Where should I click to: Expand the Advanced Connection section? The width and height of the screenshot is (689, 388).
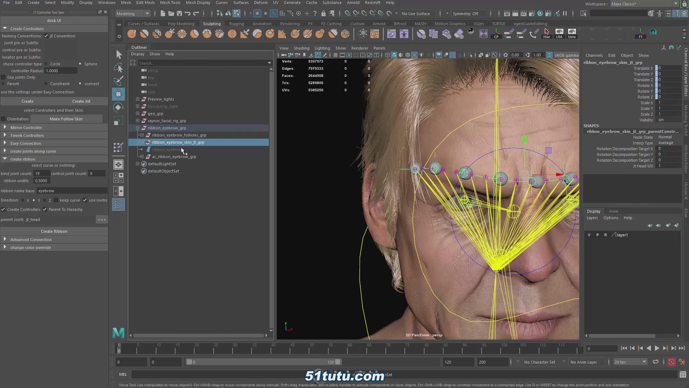5,239
